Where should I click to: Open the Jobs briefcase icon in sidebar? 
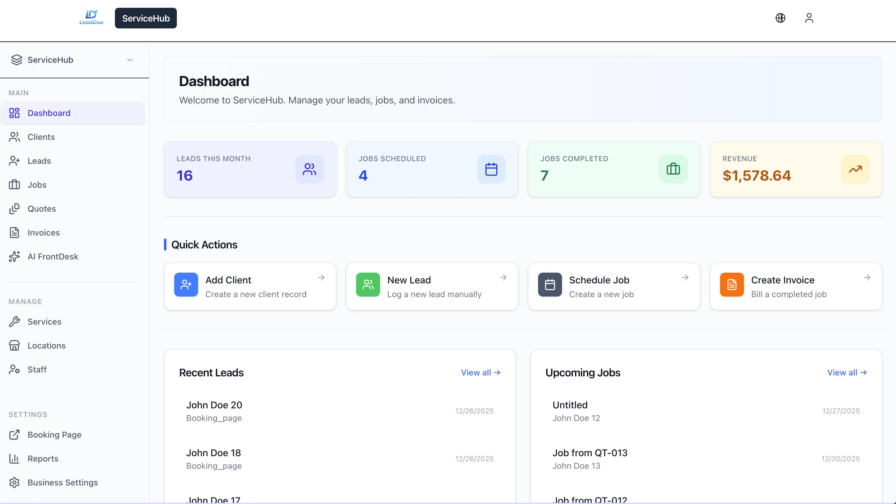[14, 184]
